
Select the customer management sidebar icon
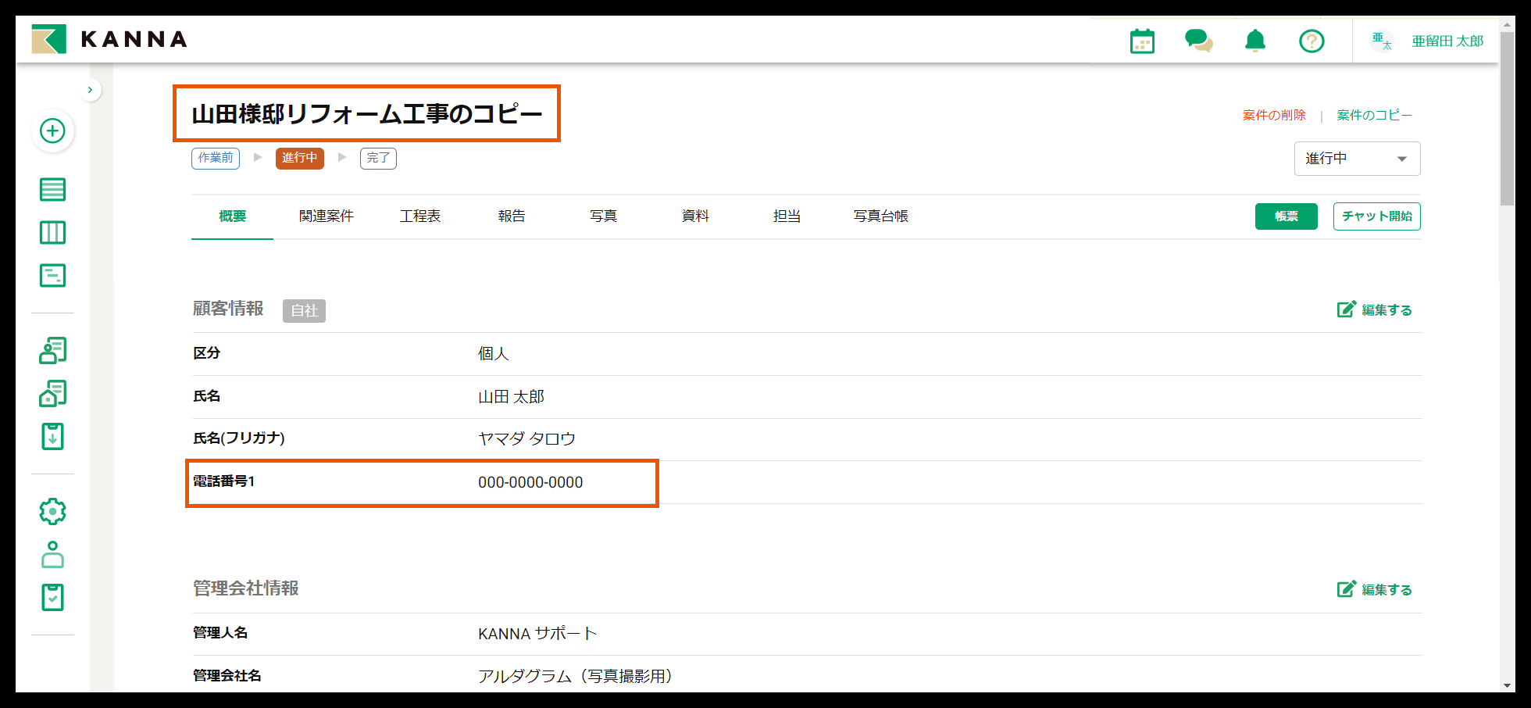click(52, 350)
